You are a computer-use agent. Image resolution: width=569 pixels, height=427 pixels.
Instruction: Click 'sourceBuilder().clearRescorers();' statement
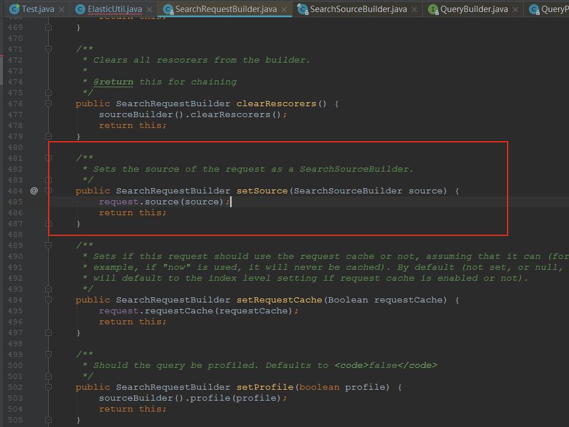coord(193,115)
